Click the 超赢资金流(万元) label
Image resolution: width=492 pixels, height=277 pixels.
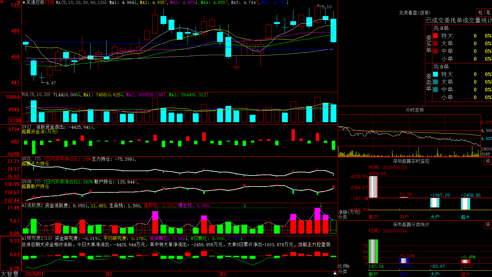point(40,131)
